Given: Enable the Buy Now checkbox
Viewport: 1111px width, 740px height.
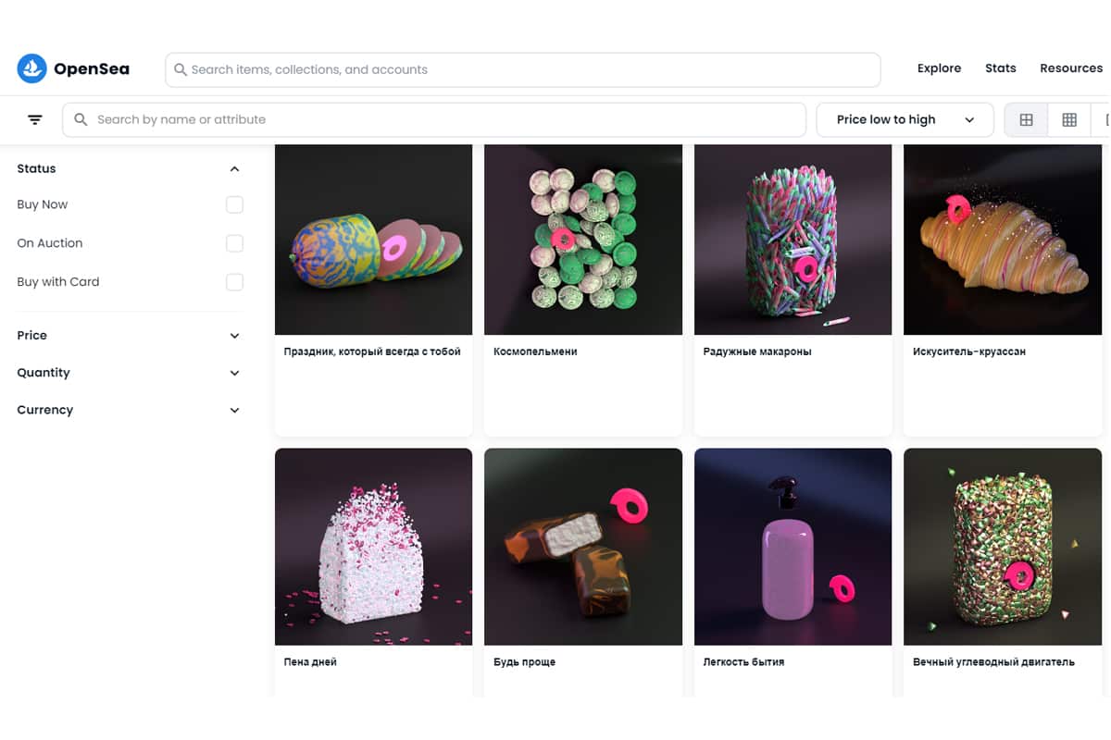Looking at the screenshot, I should click(234, 204).
